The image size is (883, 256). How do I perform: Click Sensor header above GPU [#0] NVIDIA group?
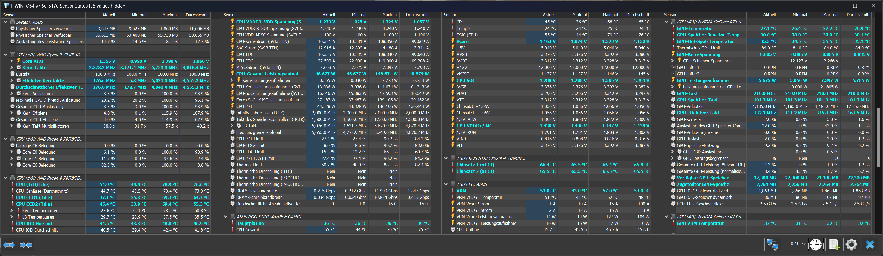point(704,15)
